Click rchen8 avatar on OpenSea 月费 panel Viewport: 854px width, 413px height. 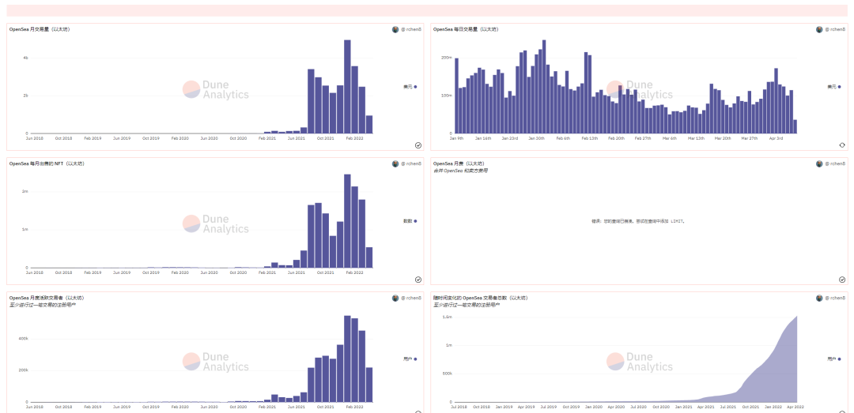point(819,163)
